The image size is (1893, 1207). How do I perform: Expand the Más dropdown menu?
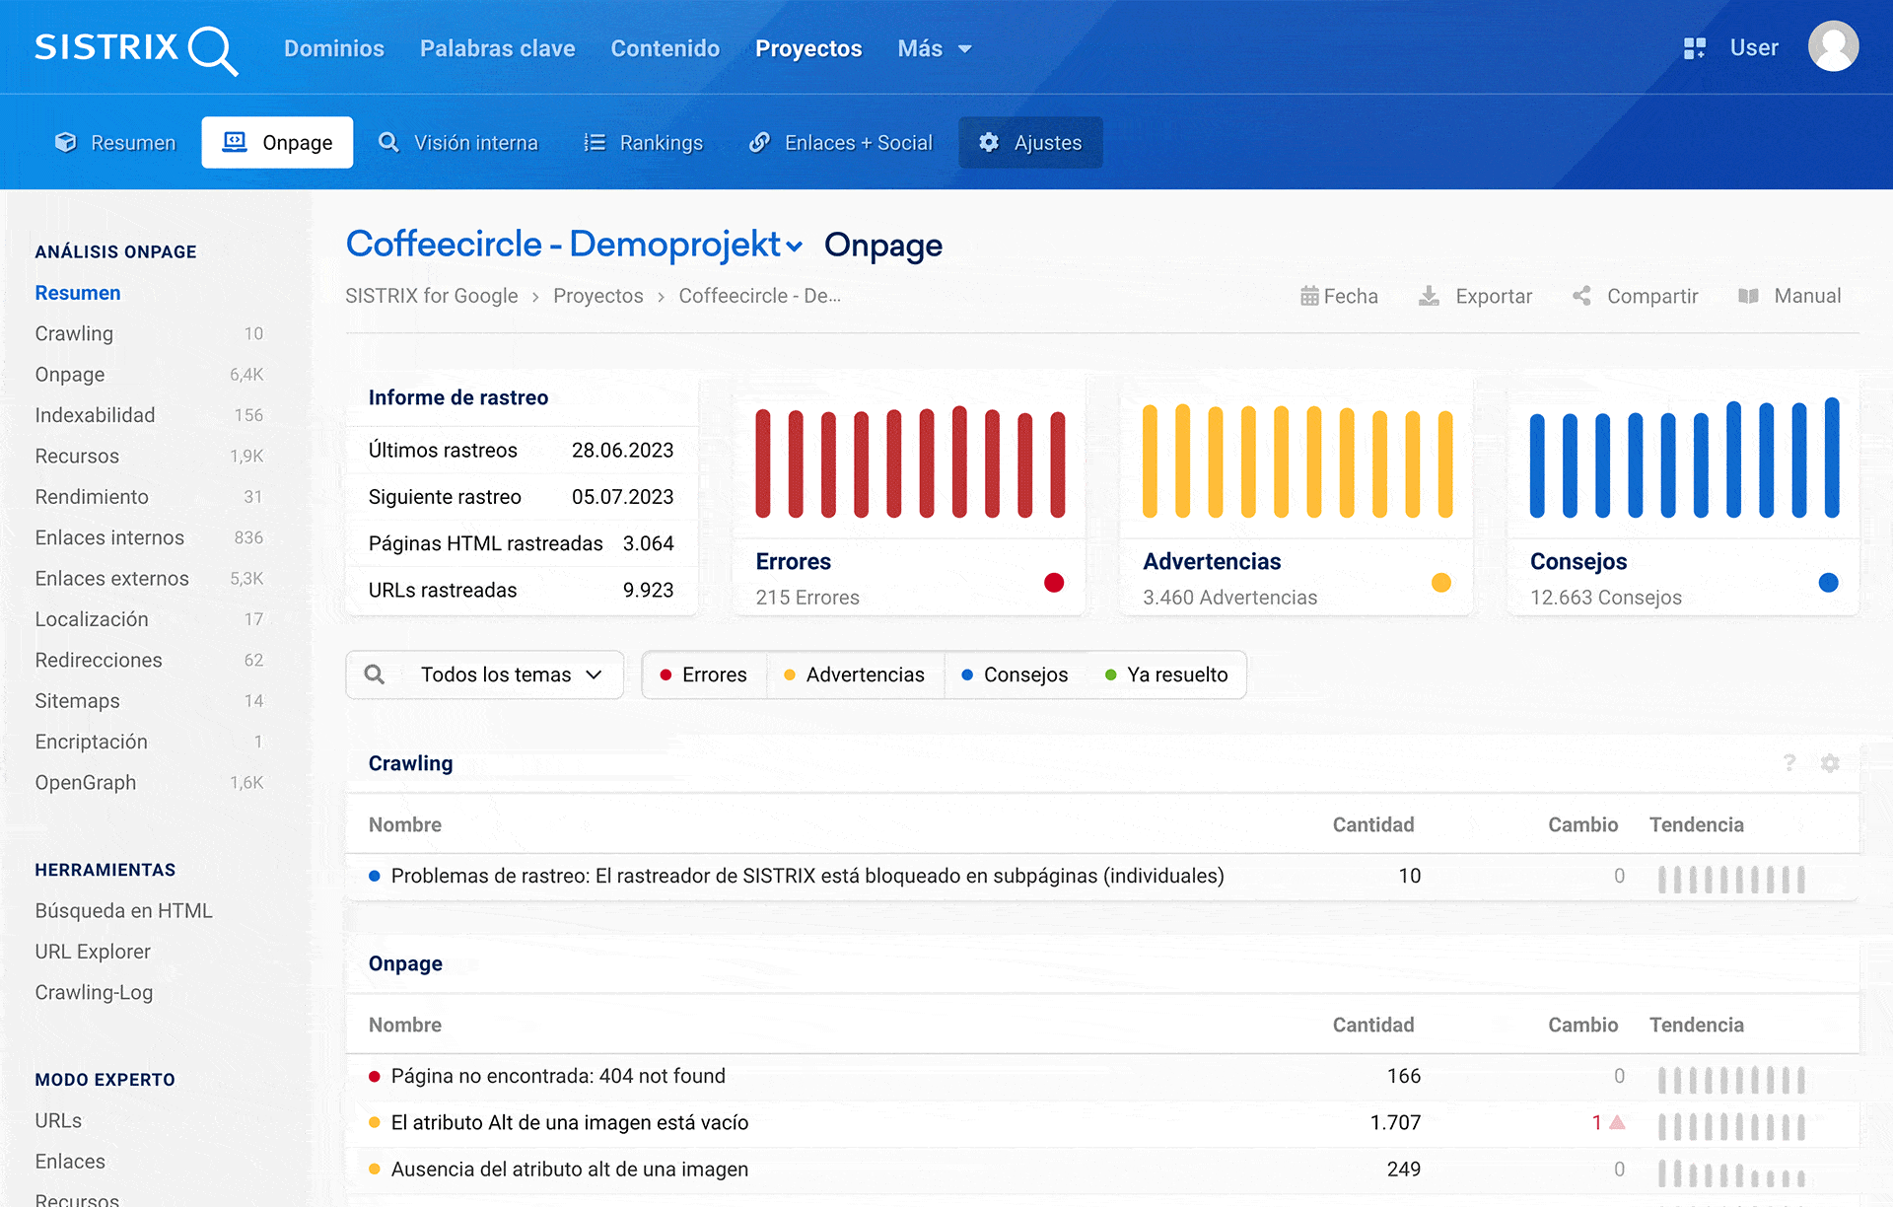tap(934, 48)
